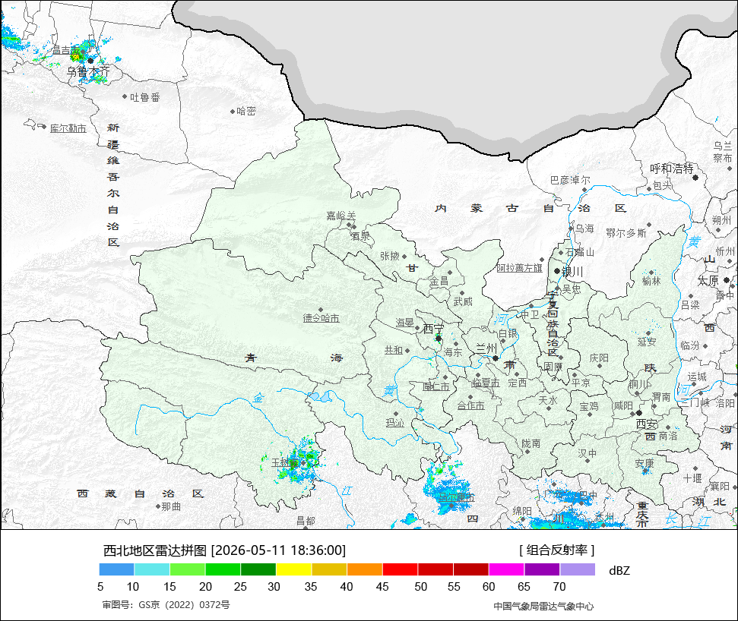The width and height of the screenshot is (738, 621).
Task: Click the 组合反射率 product label
Action: pyautogui.click(x=557, y=550)
